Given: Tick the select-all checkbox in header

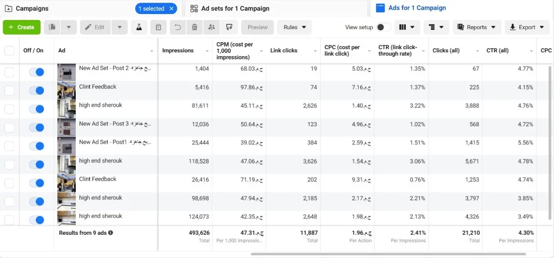Looking at the screenshot, I should click(x=9, y=50).
